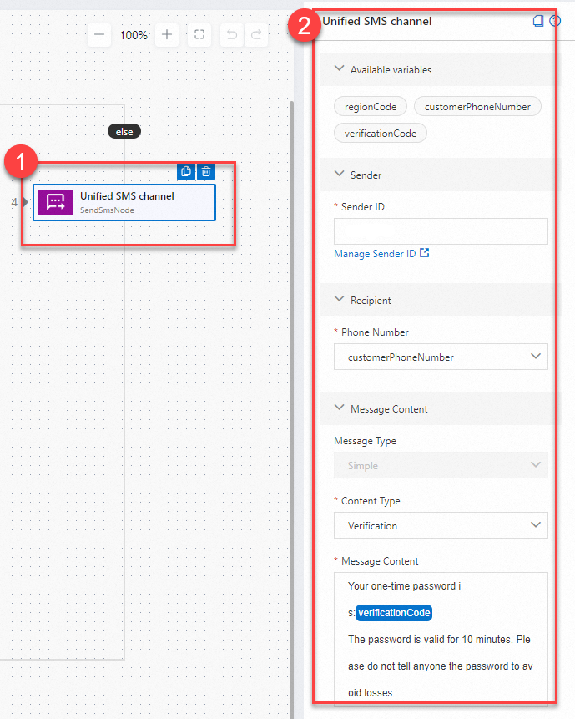575x719 pixels.
Task: Select the Unified SMS channel node
Action: coord(124,203)
